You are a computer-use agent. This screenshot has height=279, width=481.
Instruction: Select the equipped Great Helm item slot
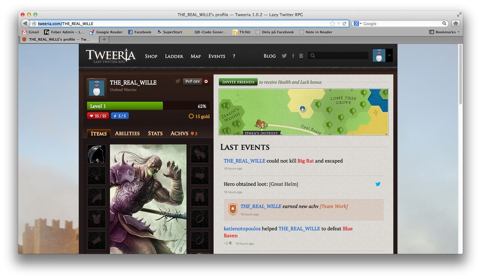coord(97,154)
